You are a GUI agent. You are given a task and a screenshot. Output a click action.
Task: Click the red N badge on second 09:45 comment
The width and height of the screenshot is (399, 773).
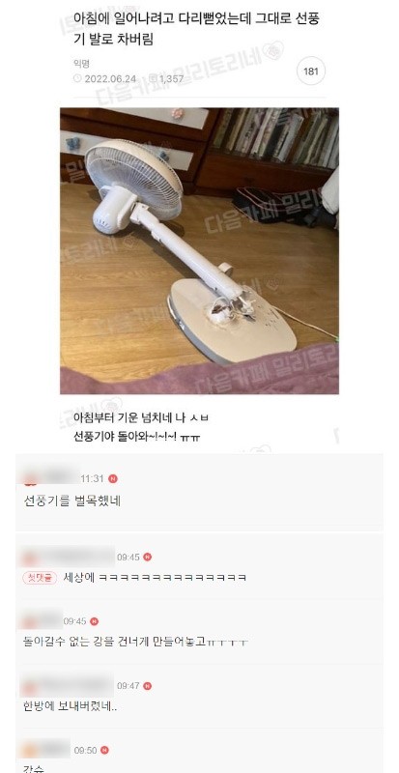click(x=95, y=621)
